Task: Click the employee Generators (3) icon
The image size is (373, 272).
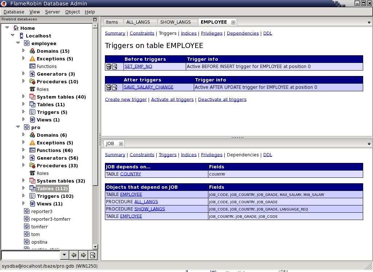Action: pyautogui.click(x=32, y=74)
